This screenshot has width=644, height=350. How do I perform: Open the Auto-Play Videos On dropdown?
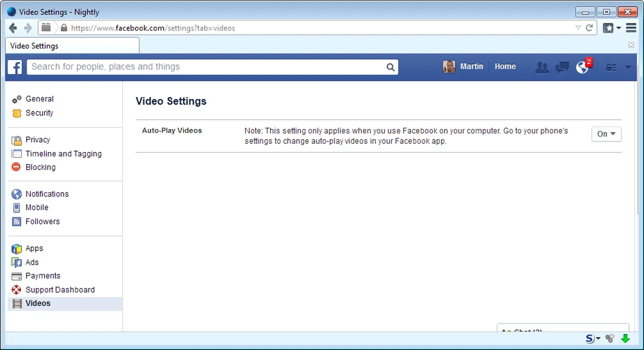[606, 134]
